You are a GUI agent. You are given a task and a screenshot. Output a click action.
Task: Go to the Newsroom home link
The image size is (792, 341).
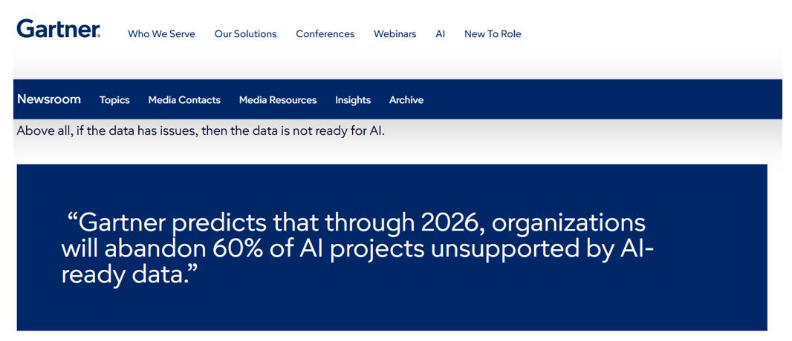(x=49, y=99)
